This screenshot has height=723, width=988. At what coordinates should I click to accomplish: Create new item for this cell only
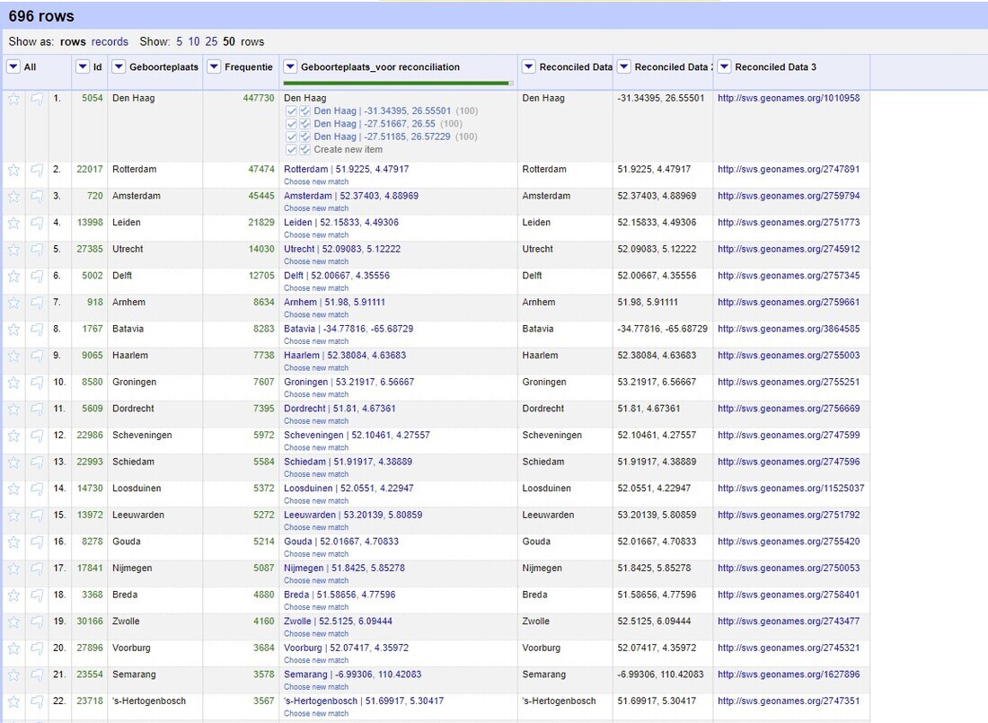point(291,150)
